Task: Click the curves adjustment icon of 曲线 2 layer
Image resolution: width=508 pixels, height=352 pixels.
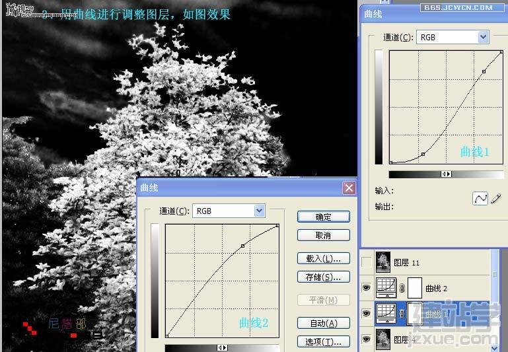Action: (x=386, y=287)
